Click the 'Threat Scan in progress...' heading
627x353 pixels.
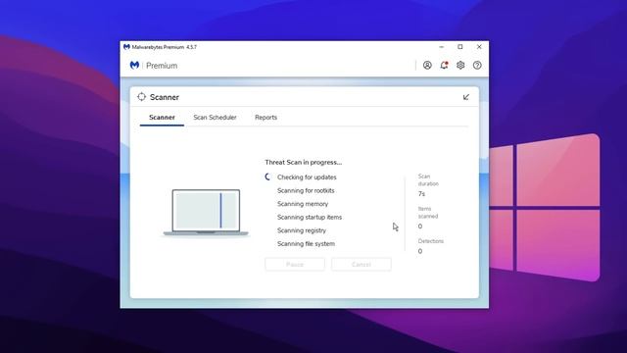pos(303,162)
